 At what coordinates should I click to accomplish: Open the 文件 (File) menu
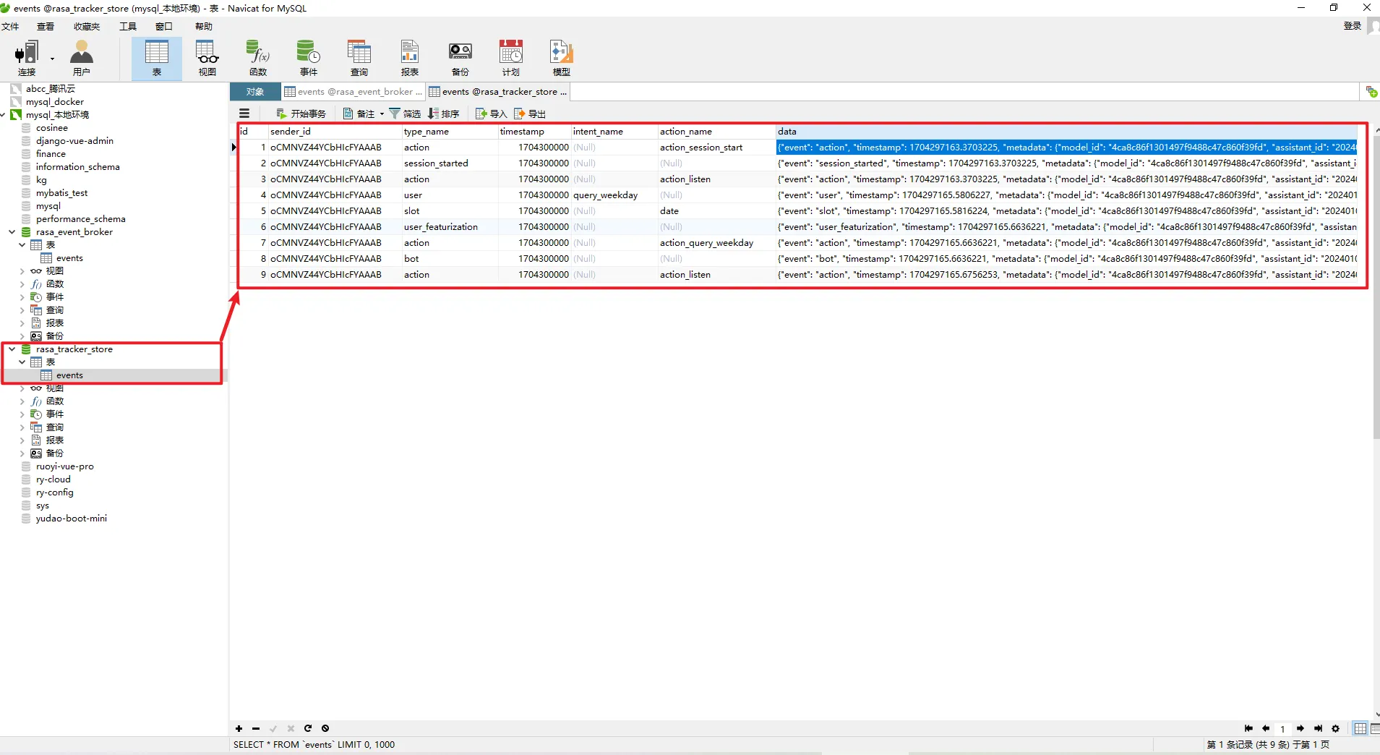click(10, 26)
